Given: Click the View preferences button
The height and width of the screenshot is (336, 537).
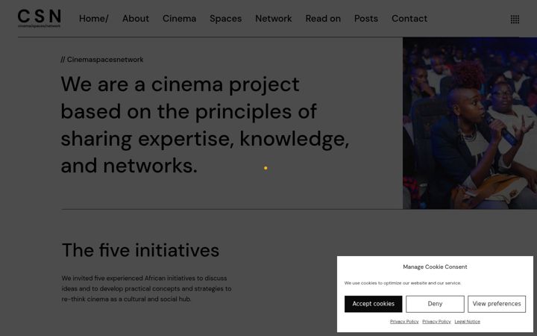Looking at the screenshot, I should [x=497, y=304].
